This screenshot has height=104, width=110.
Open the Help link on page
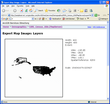coord(89,27)
